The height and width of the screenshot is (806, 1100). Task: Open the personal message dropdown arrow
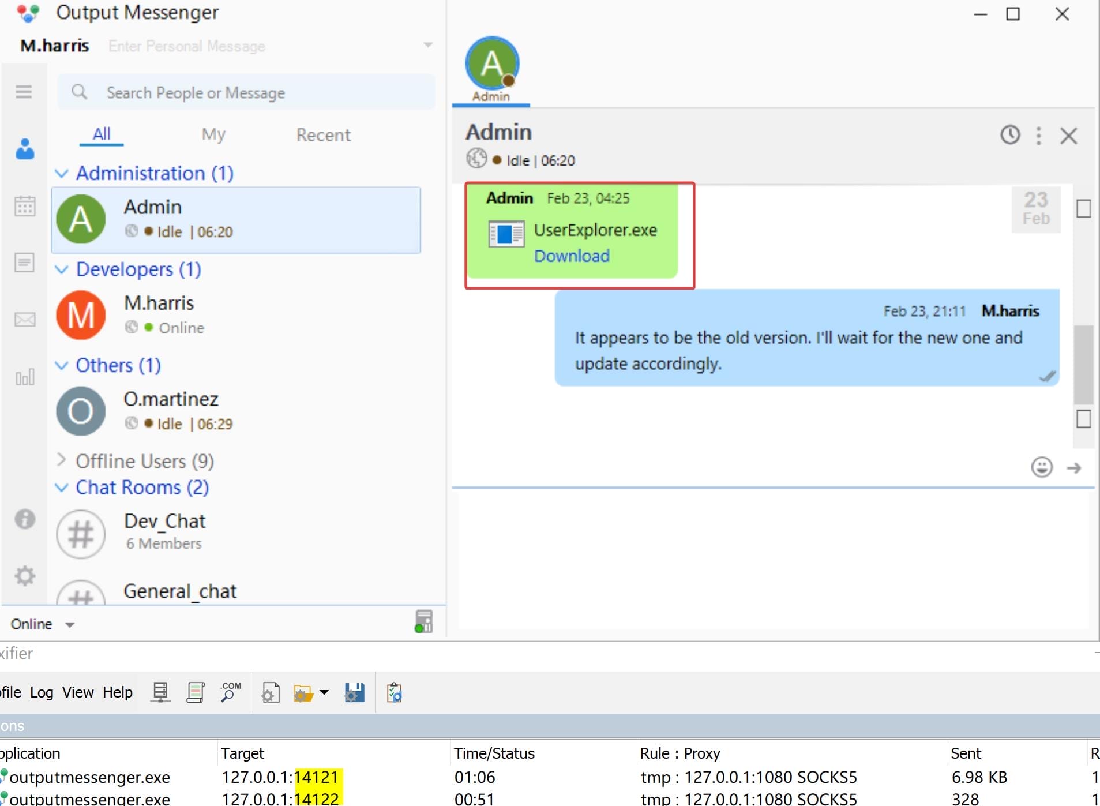tap(428, 45)
